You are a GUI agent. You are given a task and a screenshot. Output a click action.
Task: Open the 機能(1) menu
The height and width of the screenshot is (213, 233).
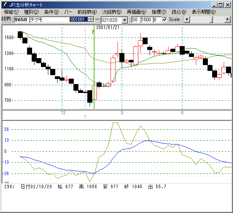[11, 12]
